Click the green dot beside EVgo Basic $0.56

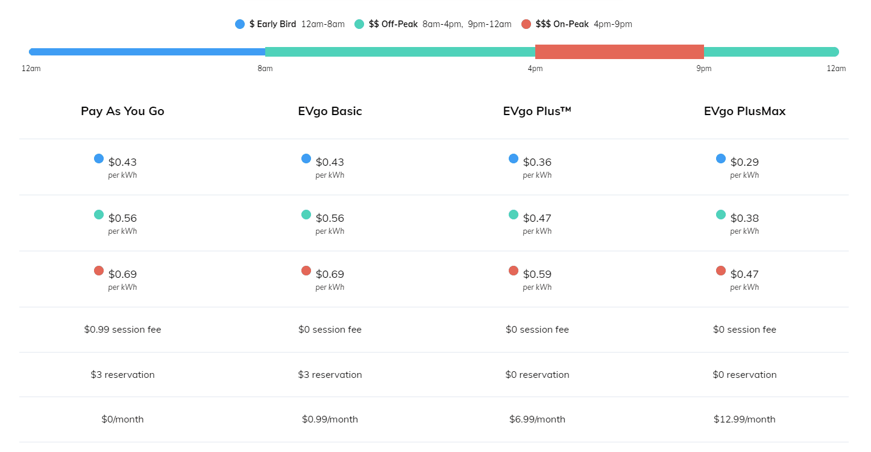(x=306, y=215)
